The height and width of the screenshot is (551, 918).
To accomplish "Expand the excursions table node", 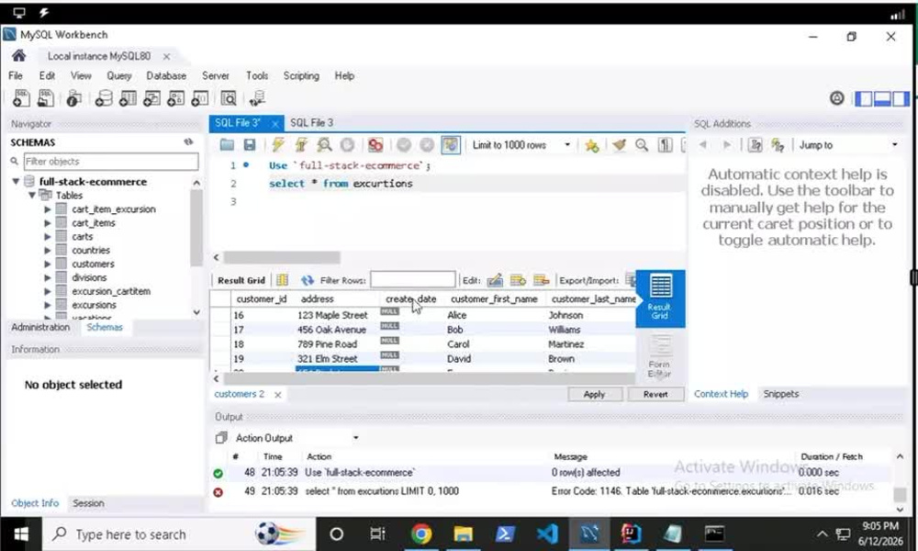I will (x=48, y=305).
